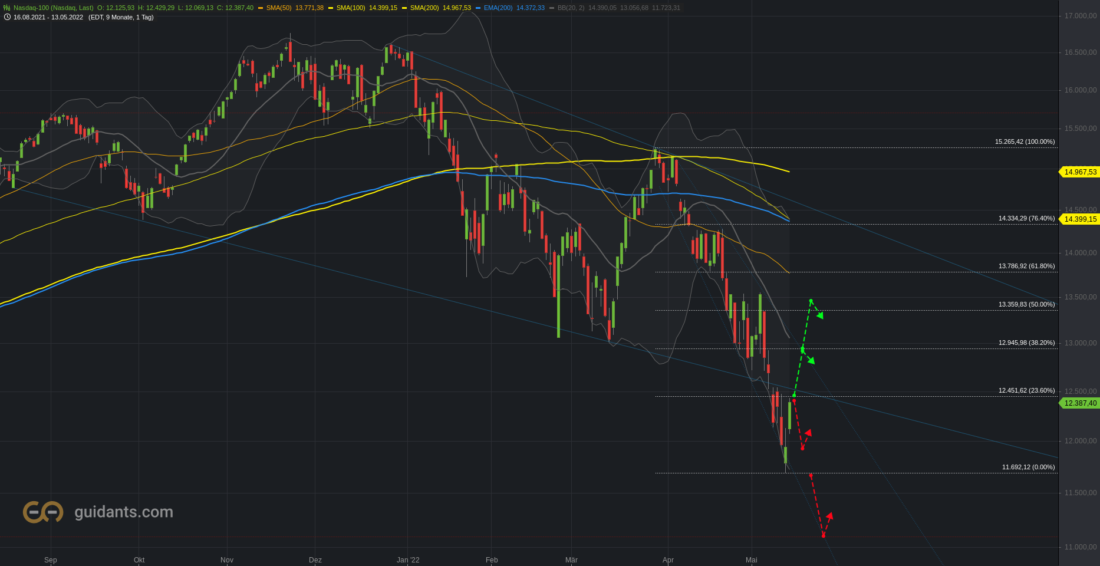Select Fibonacci label 11.692,12 (0.00%)
Image resolution: width=1100 pixels, height=566 pixels.
click(x=1029, y=467)
